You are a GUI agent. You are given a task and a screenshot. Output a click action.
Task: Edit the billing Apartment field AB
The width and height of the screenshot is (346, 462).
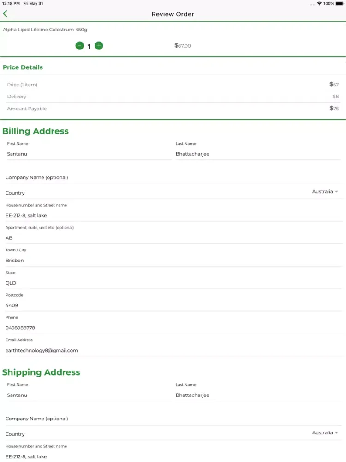[173, 238]
